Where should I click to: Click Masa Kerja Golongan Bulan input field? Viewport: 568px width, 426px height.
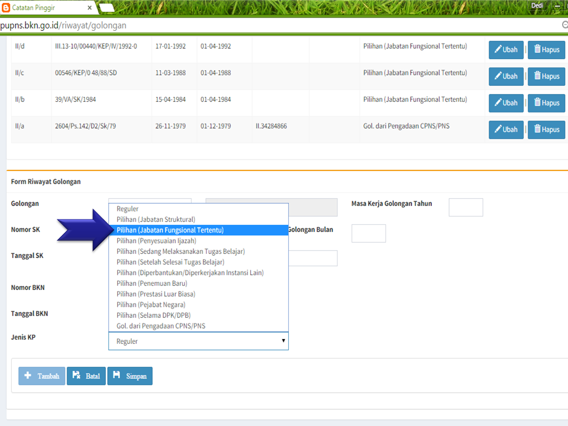(x=369, y=233)
